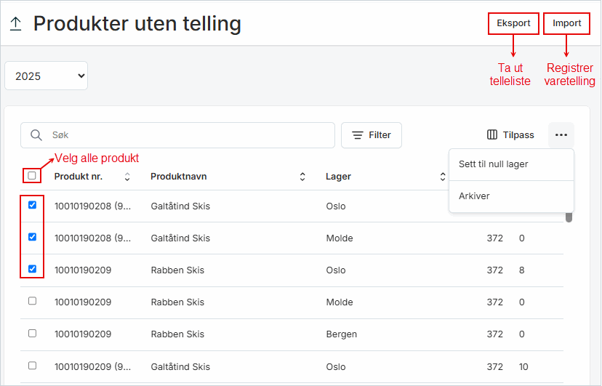The image size is (602, 386).
Task: Choose 'Sett til null lager' from the menu
Action: (493, 164)
